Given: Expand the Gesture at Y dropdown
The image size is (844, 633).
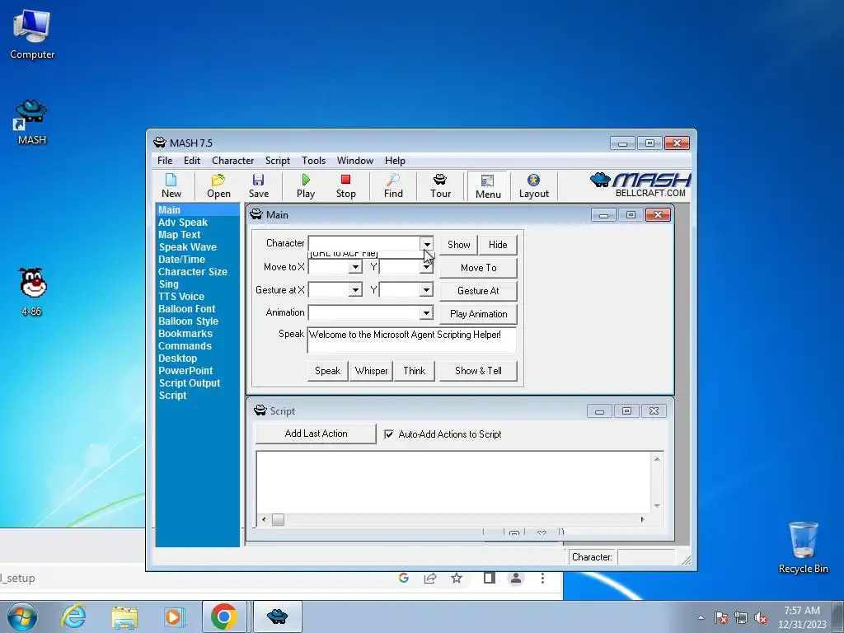Looking at the screenshot, I should pyautogui.click(x=426, y=290).
